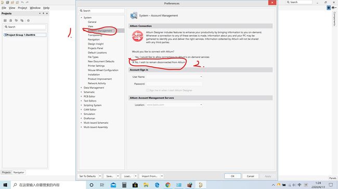Open the vertical Components panel tab
This screenshot has width=338, height=189.
[334, 19]
